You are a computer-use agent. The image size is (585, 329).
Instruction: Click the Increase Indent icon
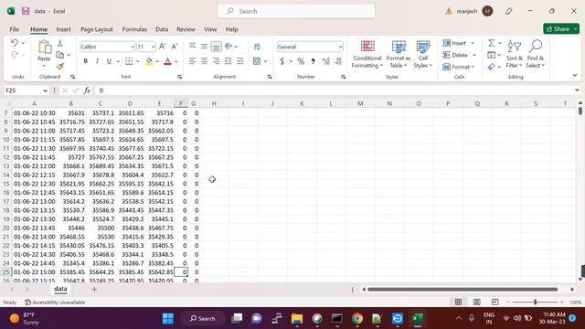tap(239, 61)
